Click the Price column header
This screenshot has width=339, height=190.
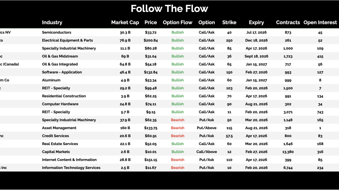[151, 23]
